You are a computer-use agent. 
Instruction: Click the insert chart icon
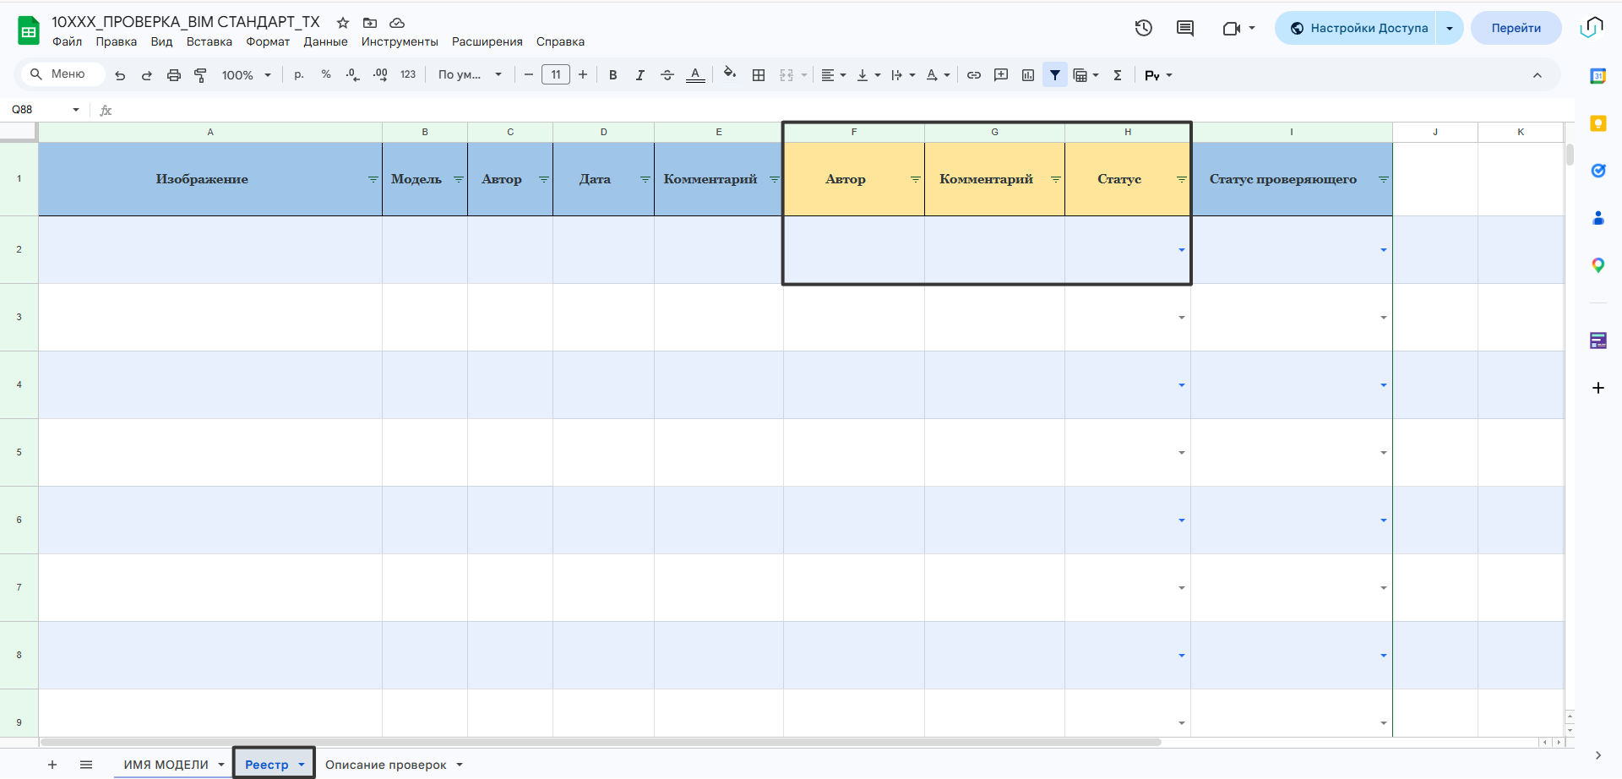[x=1028, y=75]
